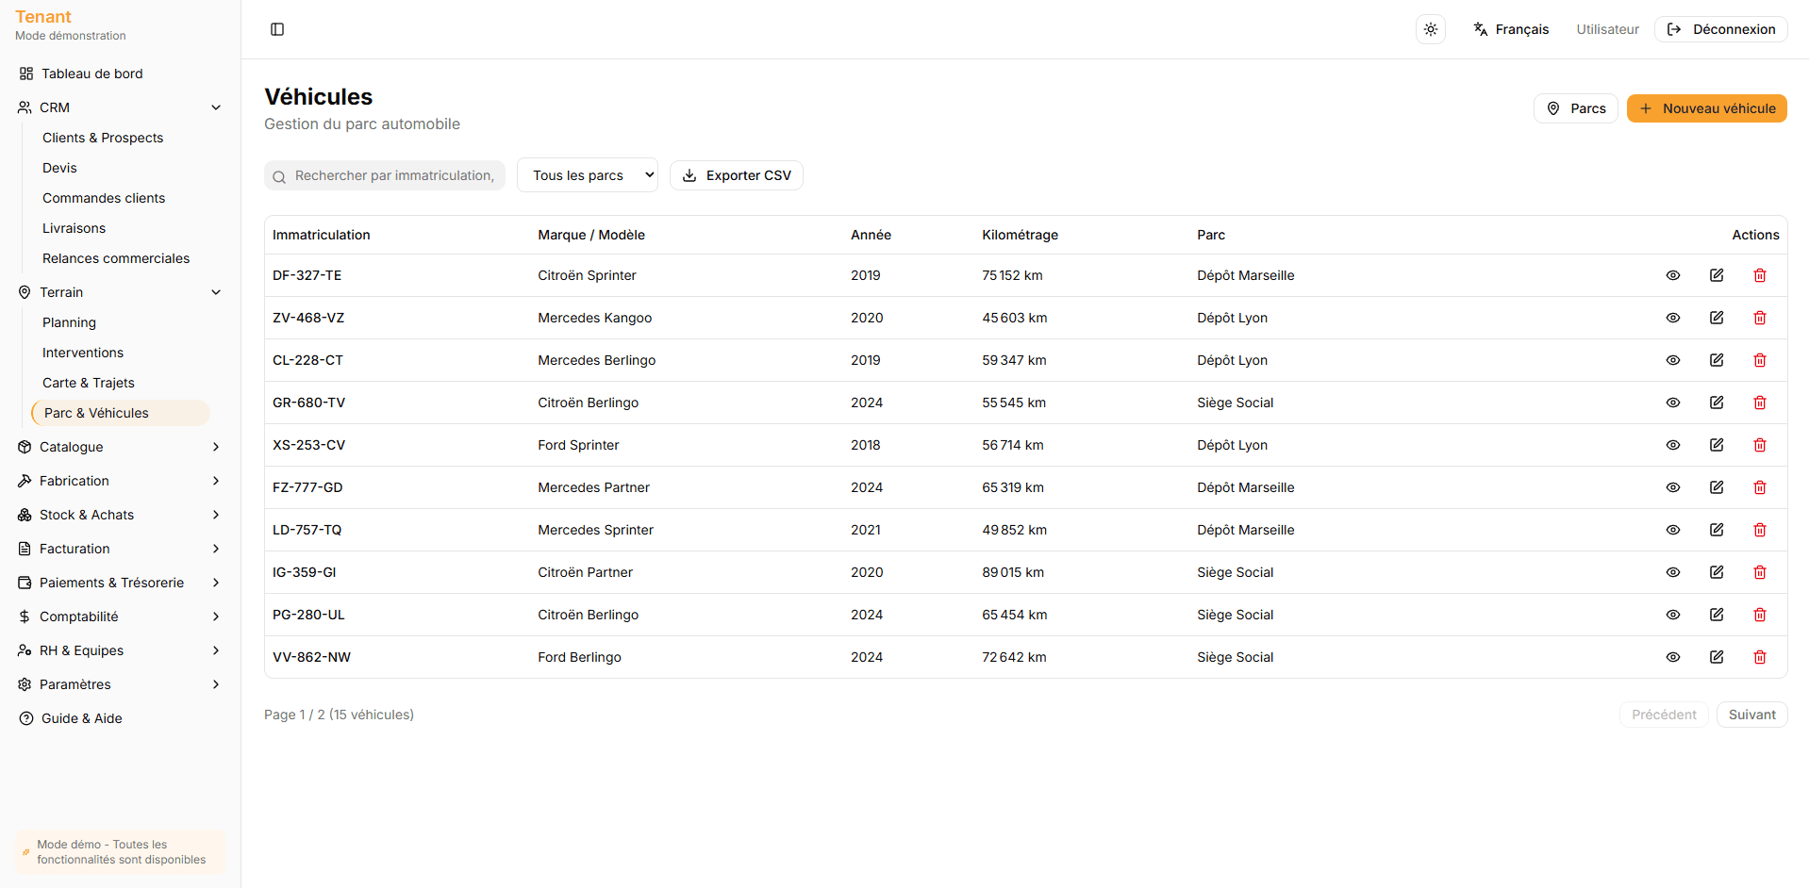Change language via Français
Screen dimensions: 1809x888
tap(1511, 29)
